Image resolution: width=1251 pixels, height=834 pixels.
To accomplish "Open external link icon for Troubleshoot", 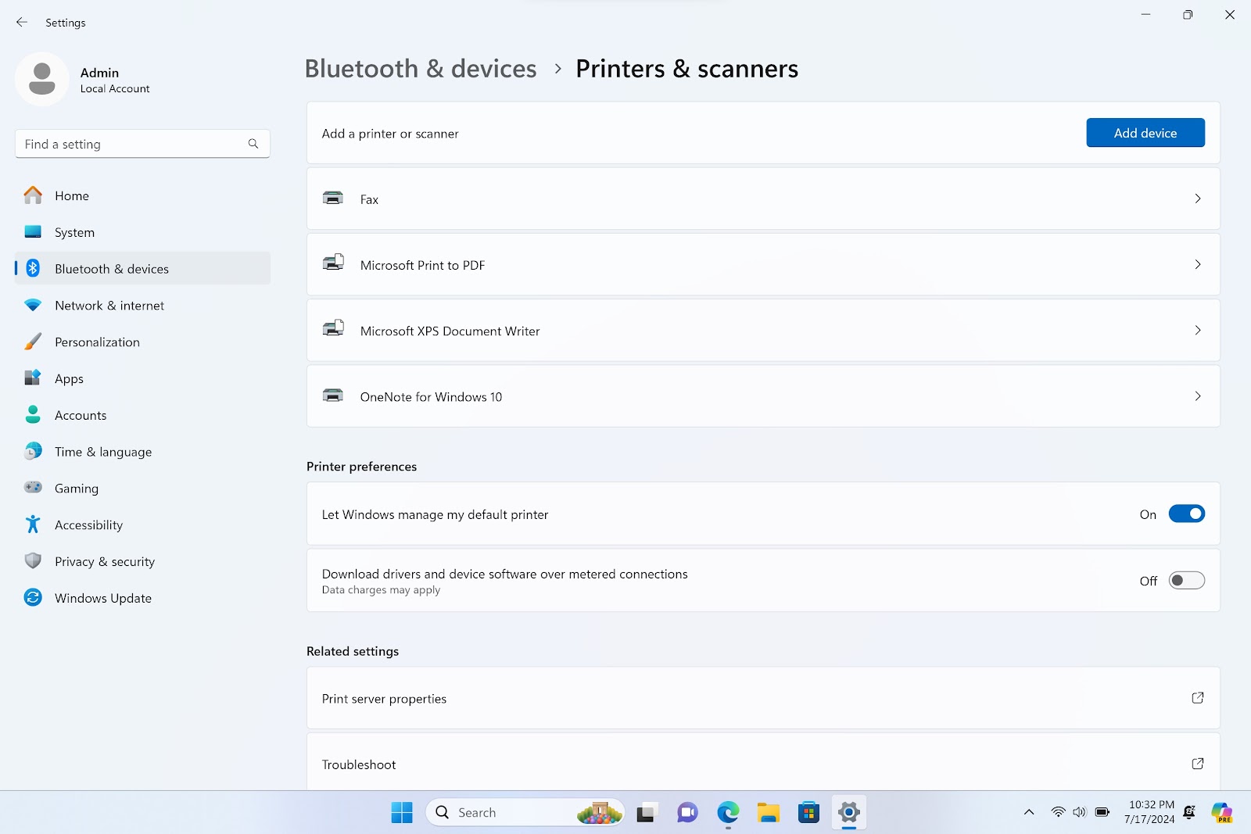I will (1197, 764).
